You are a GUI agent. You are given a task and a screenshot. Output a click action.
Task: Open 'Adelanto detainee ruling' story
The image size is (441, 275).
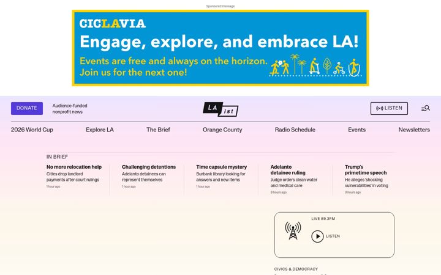click(x=288, y=170)
